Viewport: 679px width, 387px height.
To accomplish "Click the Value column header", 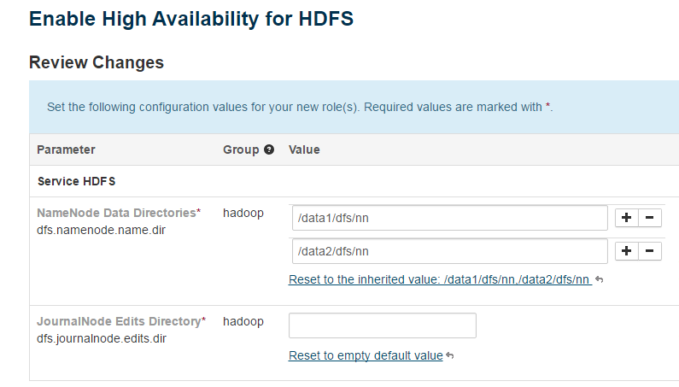I will (x=304, y=150).
